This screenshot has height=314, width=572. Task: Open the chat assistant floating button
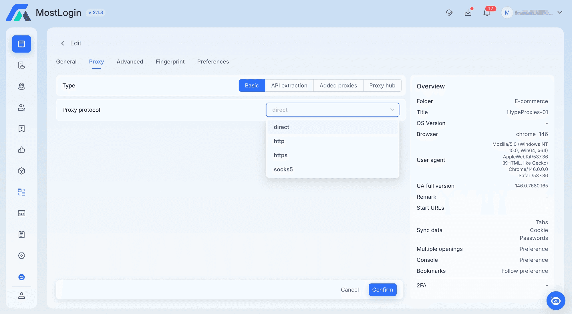(x=555, y=300)
